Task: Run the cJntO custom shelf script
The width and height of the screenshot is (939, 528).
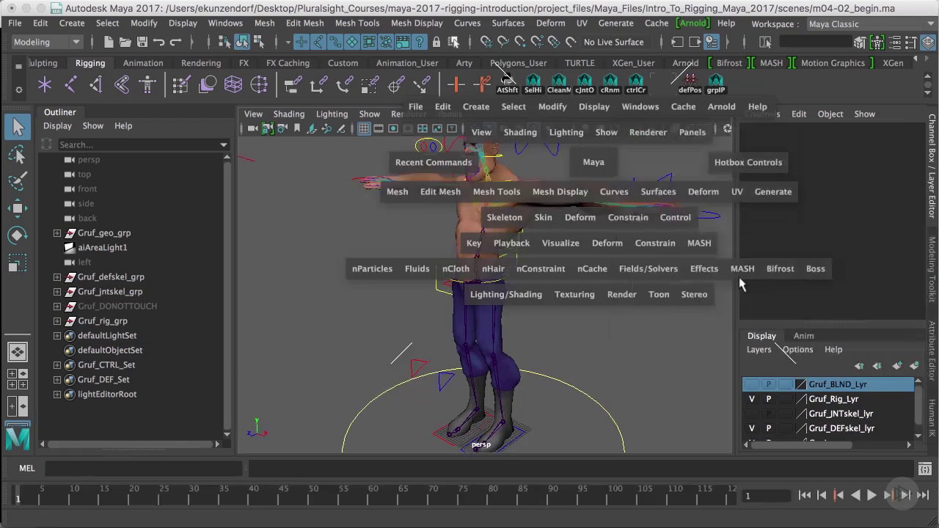Action: coord(585,84)
